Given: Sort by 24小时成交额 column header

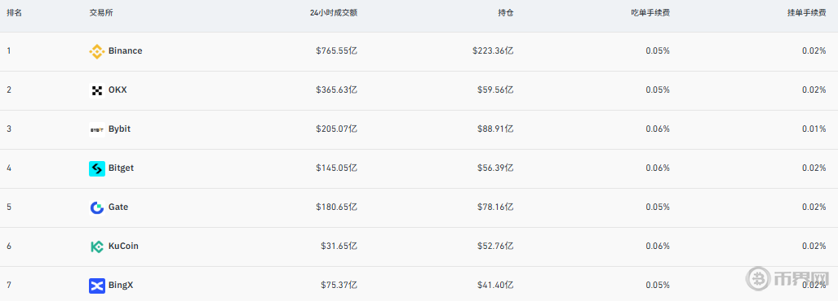Looking at the screenshot, I should tap(334, 13).
